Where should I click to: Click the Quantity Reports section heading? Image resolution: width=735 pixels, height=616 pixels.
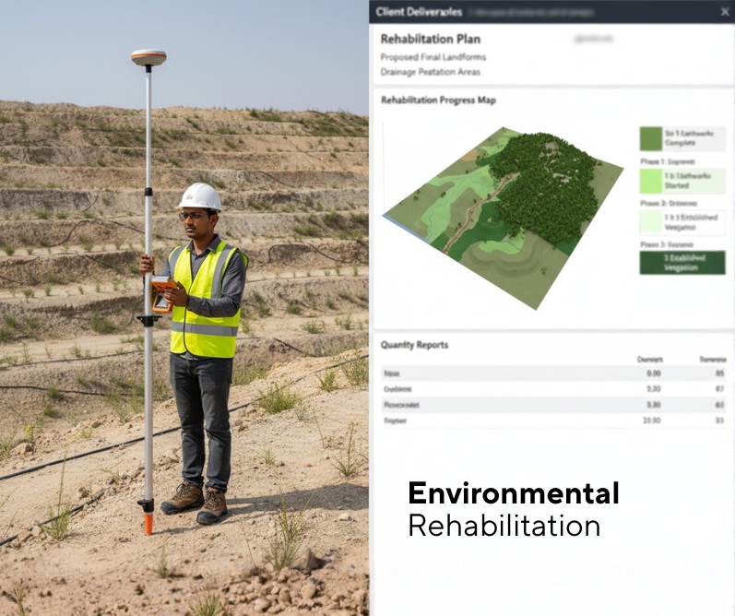tap(414, 345)
